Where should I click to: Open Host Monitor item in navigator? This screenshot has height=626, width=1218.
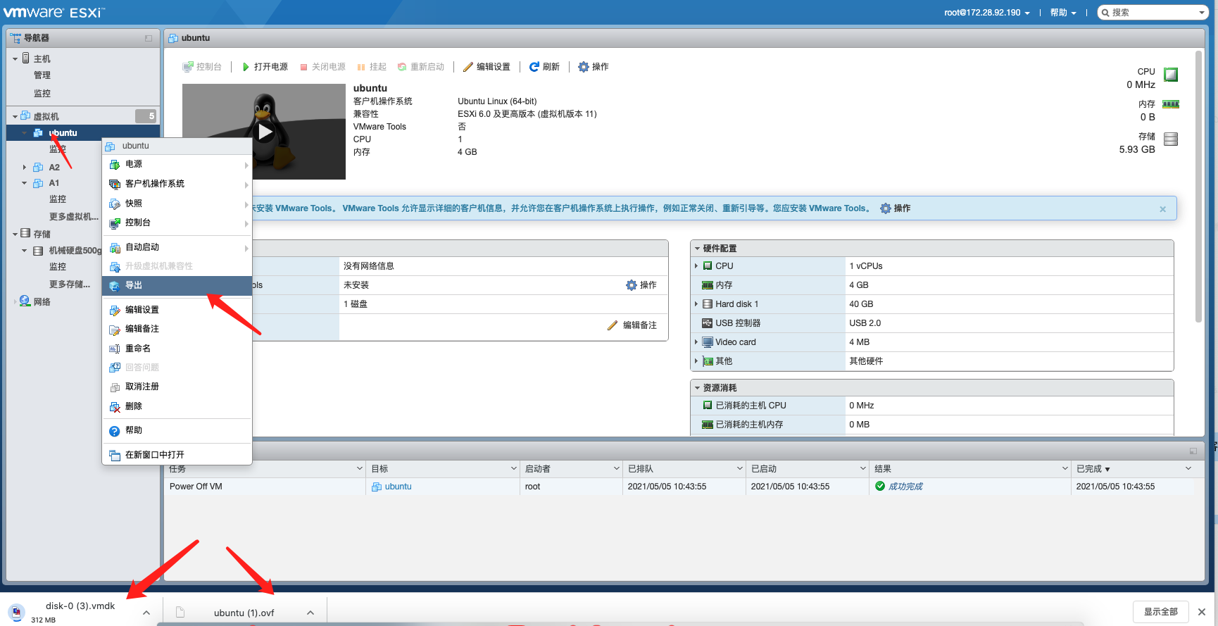(x=42, y=93)
